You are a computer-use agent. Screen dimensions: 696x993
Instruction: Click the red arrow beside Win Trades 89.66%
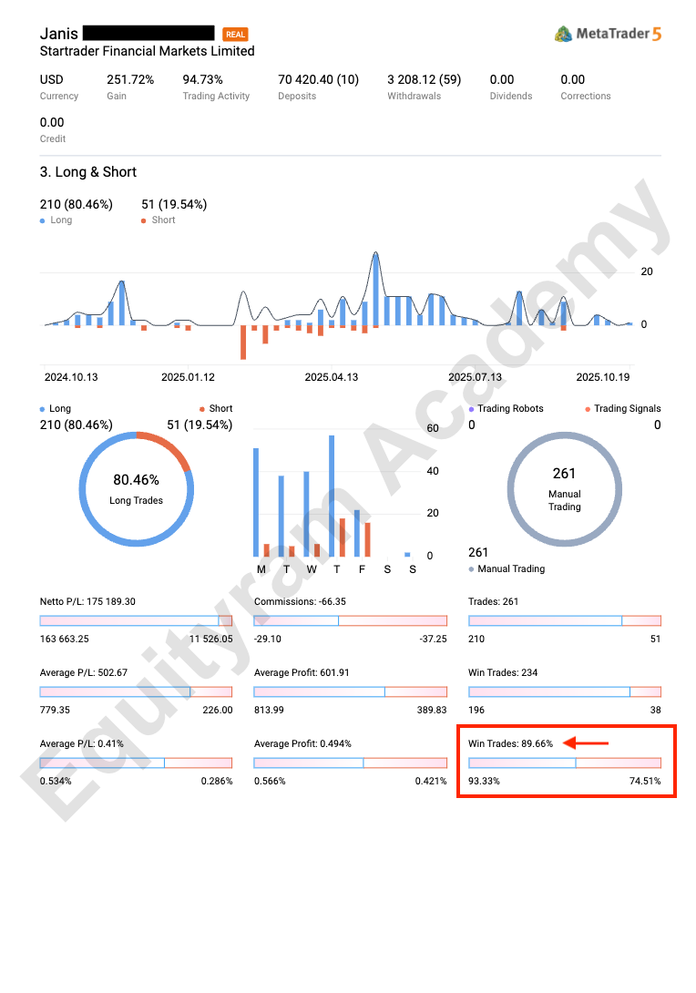point(585,743)
